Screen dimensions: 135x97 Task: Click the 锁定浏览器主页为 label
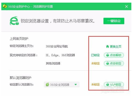(22, 46)
